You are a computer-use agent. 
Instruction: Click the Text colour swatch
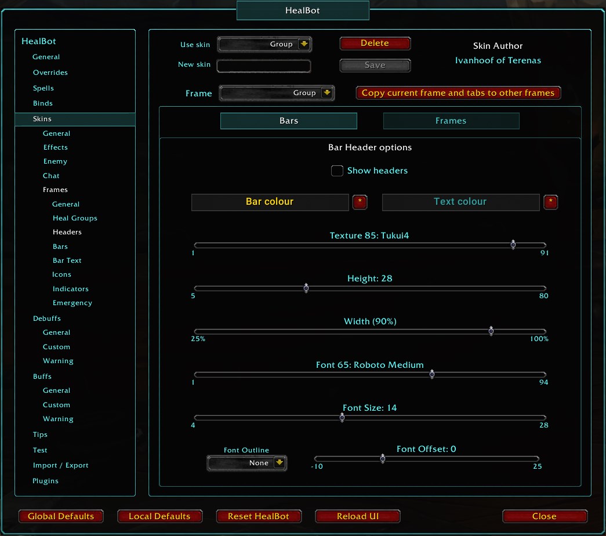(460, 202)
